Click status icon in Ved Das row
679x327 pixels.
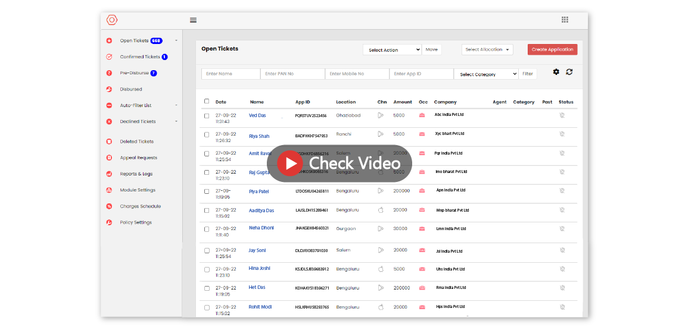[x=562, y=115]
